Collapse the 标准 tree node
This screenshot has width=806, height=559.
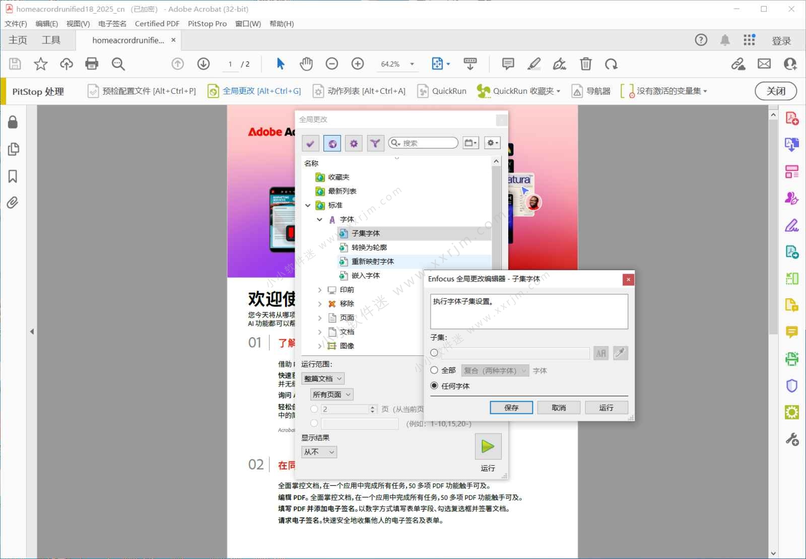coord(308,205)
